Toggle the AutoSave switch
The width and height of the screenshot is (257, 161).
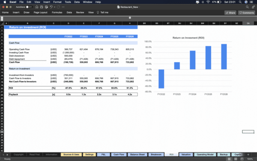tap(29, 7)
